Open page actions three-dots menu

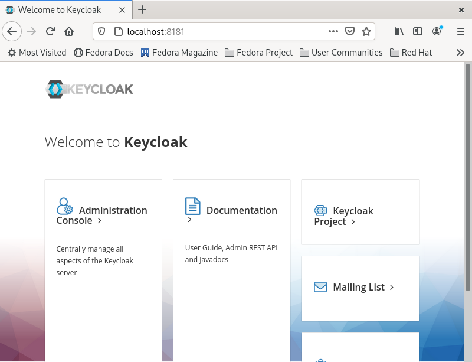333,31
